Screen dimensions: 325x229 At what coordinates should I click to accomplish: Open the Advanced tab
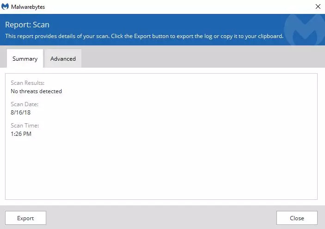coord(63,58)
